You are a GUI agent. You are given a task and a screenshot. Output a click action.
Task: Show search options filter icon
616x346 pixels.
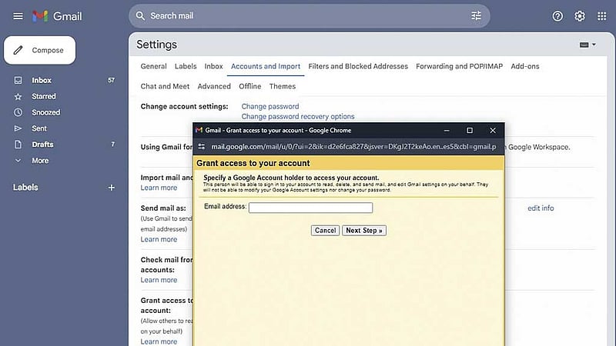tap(476, 15)
